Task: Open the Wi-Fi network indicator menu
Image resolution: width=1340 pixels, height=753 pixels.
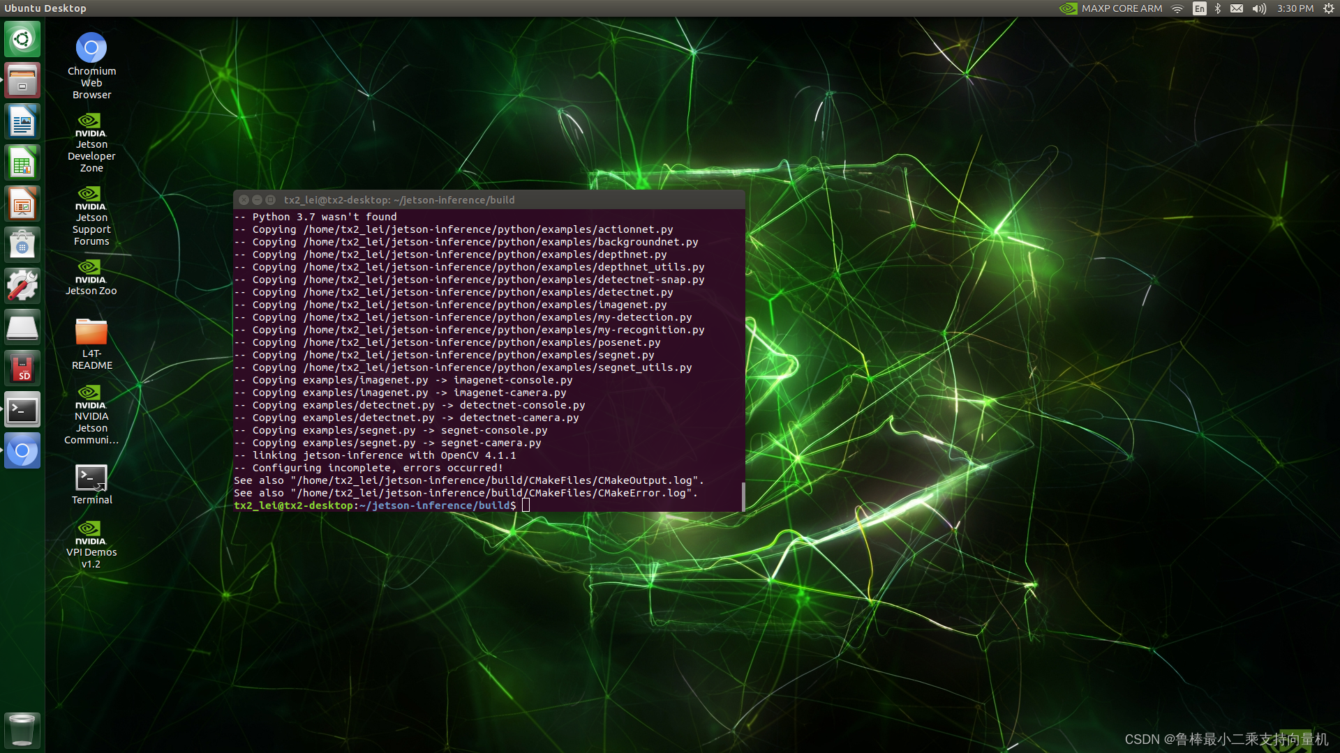Action: tap(1177, 8)
